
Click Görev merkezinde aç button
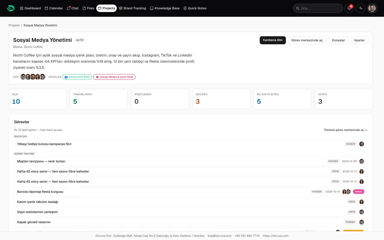pyautogui.click(x=307, y=40)
